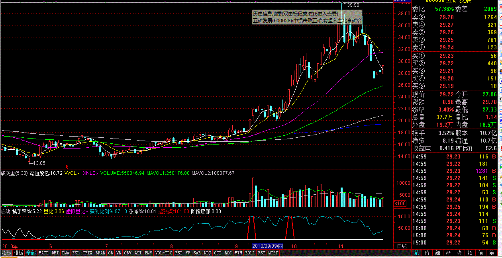Select the KDJ indicator tab
The width and height of the screenshot is (502, 258).
(x=208, y=253)
